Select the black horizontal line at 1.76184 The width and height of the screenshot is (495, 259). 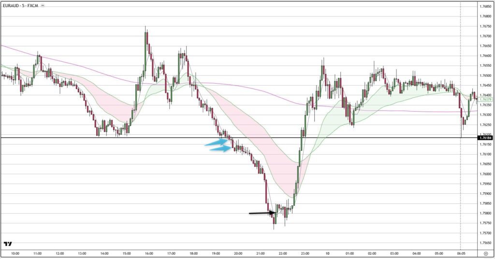click(x=145, y=138)
